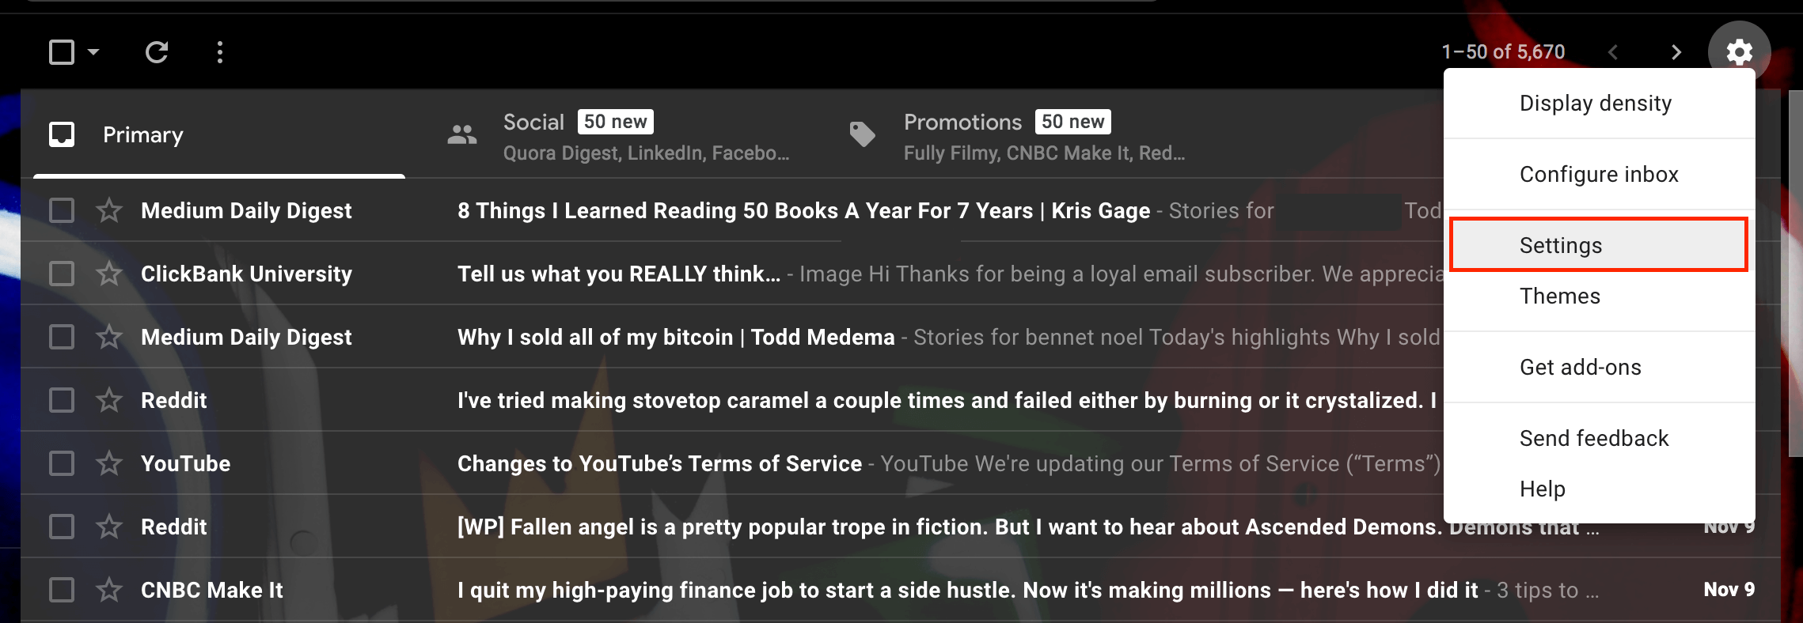Tick the checkbox for the first Medium Daily Digest email

pyautogui.click(x=62, y=211)
